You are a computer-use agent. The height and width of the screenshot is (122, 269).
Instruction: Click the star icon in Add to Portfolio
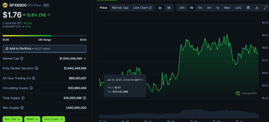[x=7, y=49]
